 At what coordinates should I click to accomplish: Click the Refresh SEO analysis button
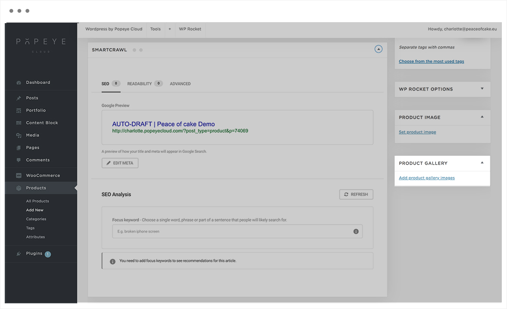pyautogui.click(x=356, y=194)
